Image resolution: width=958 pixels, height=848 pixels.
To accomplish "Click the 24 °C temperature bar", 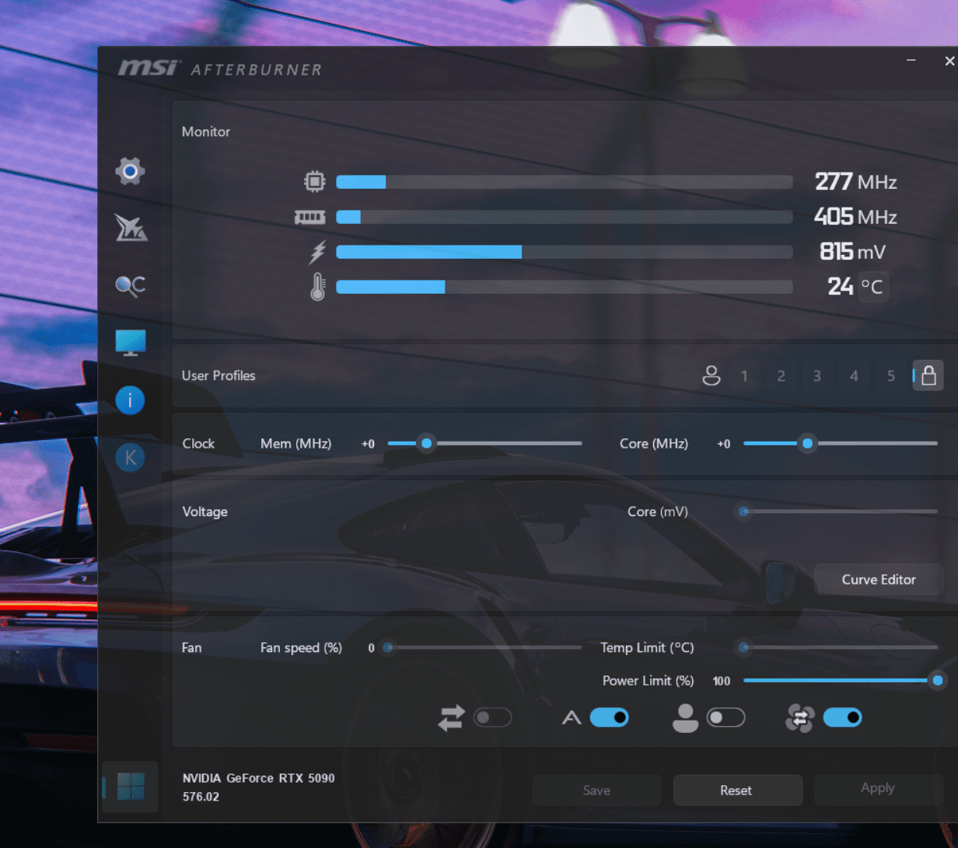I will click(x=565, y=287).
